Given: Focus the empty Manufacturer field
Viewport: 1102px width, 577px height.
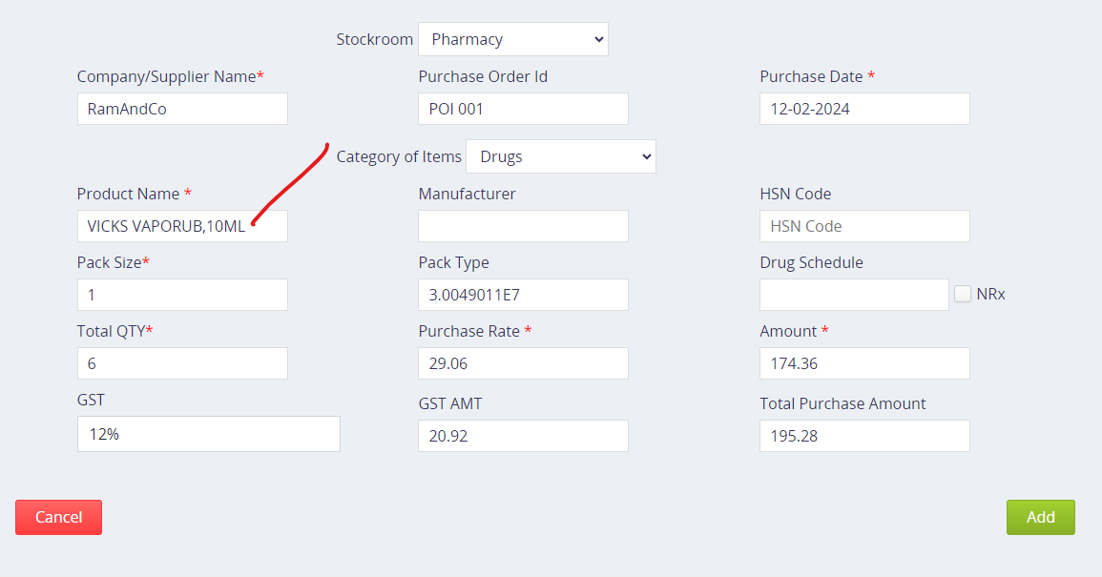Looking at the screenshot, I should 523,226.
